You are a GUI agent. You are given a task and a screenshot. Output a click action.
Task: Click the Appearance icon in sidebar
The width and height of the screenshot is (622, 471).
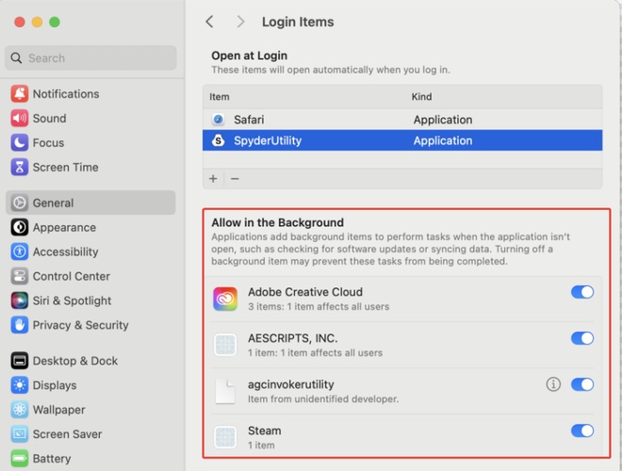tap(20, 227)
